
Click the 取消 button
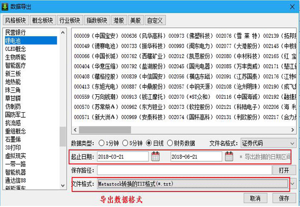tap(255, 198)
